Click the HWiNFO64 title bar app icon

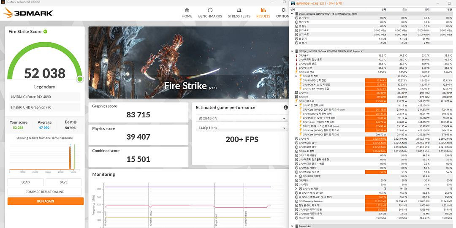[293, 3]
